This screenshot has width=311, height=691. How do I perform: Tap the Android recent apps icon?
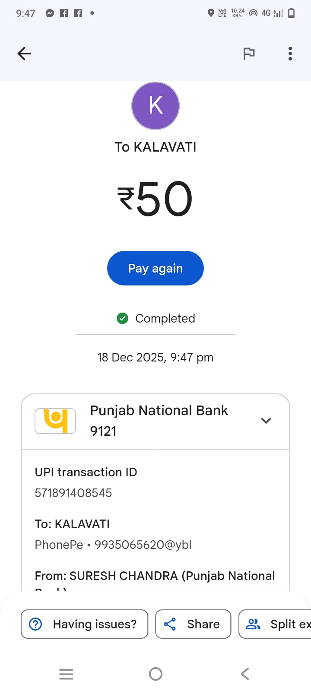pyautogui.click(x=66, y=674)
